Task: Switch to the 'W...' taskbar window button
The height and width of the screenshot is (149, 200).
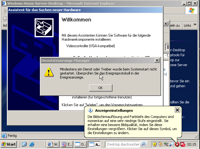Action: pyautogui.click(x=53, y=144)
